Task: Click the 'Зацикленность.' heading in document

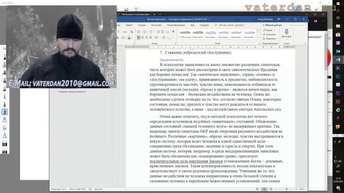Action: pos(172,60)
